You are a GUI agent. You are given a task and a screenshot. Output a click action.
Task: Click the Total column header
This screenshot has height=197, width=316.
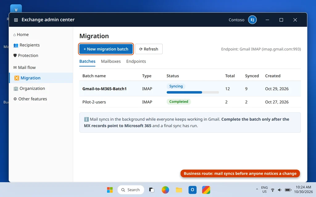(230, 76)
